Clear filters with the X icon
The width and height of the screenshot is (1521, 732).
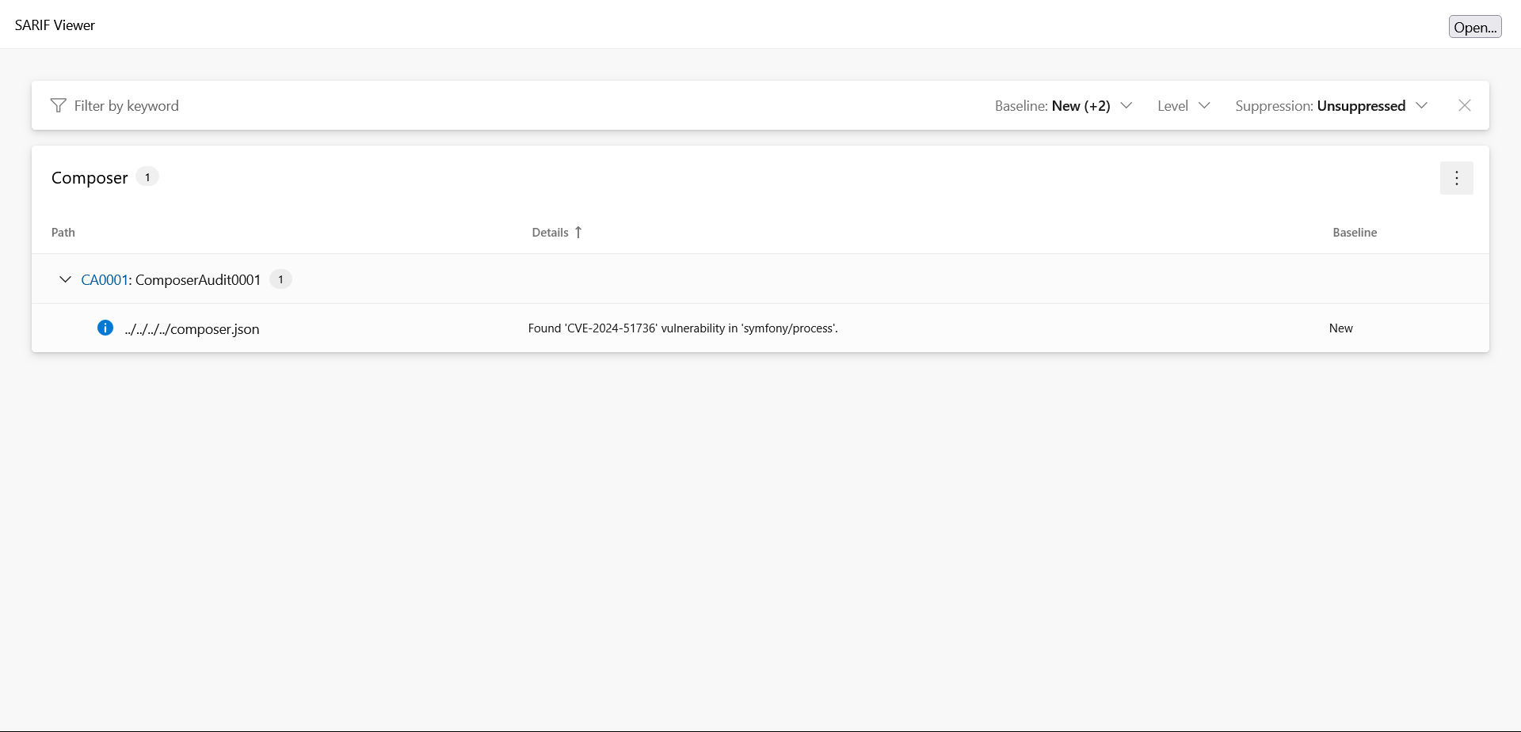pyautogui.click(x=1464, y=105)
